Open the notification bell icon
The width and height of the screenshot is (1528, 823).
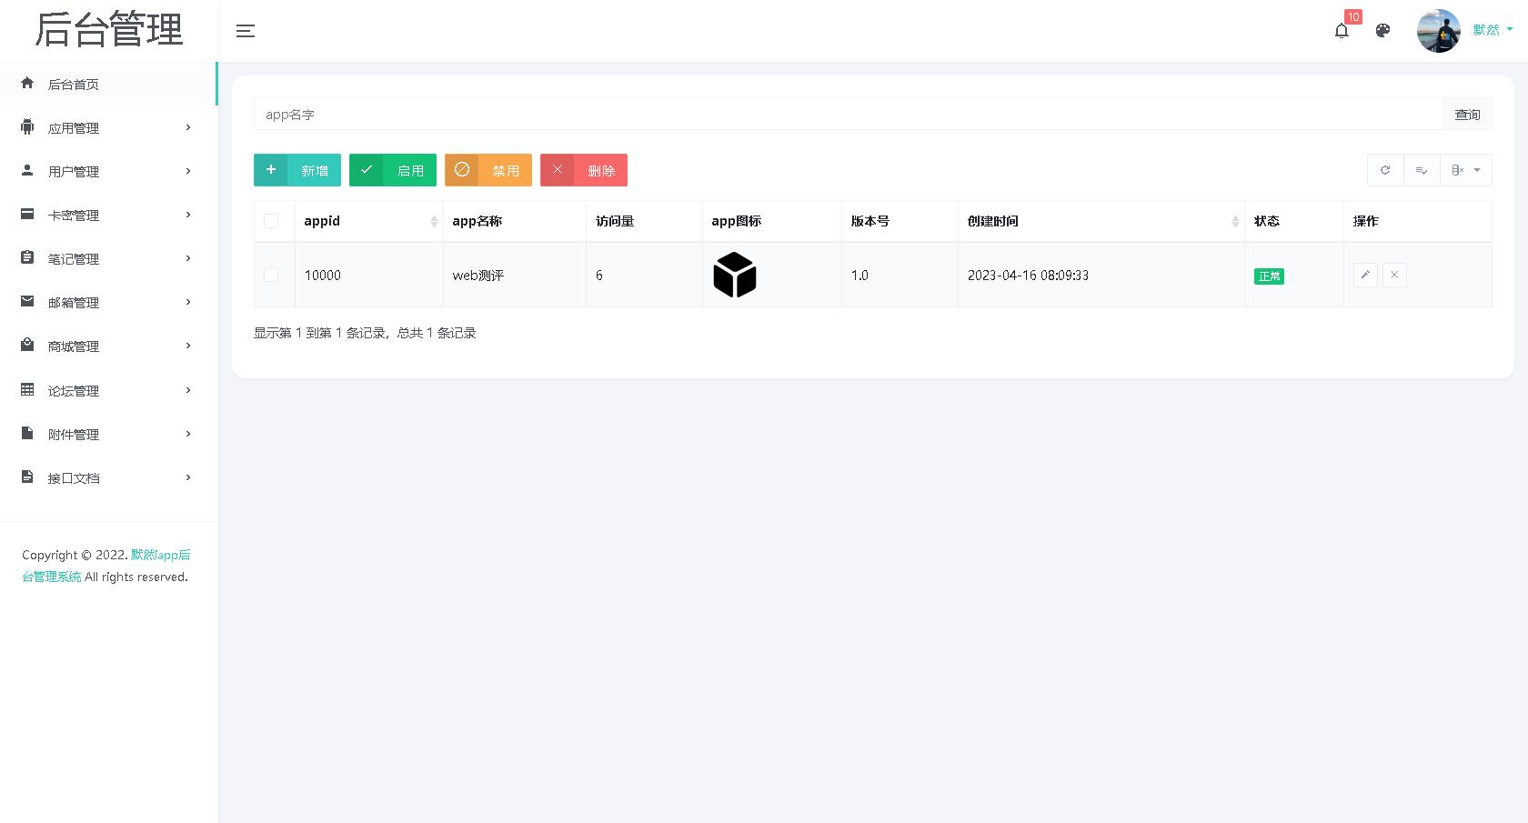[x=1342, y=30]
